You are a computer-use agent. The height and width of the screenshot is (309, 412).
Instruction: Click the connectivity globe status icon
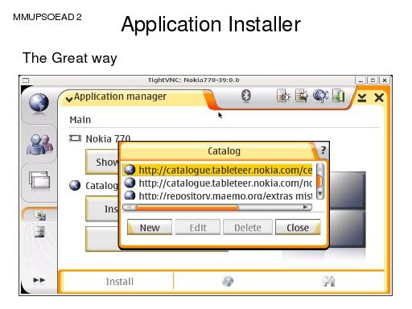320,96
